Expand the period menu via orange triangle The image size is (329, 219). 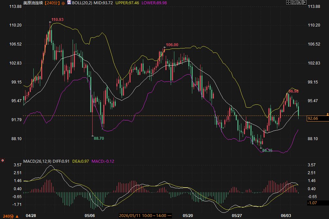tap(17, 216)
